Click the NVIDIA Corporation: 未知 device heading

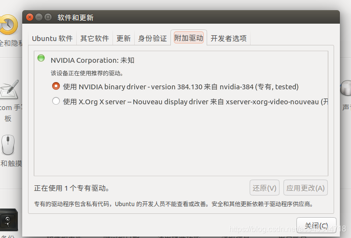tap(92, 60)
